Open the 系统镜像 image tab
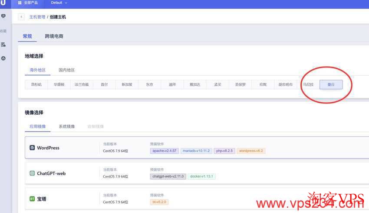This screenshot has height=213, width=369. [x=66, y=126]
